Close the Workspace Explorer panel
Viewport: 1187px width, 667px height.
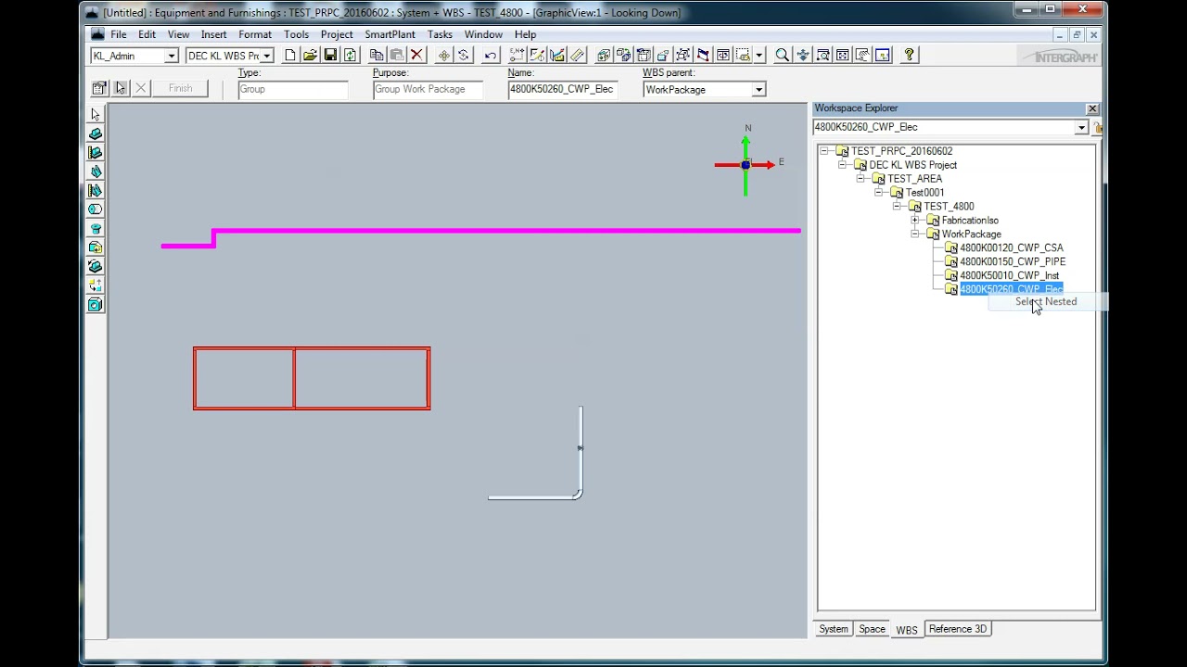pyautogui.click(x=1091, y=108)
